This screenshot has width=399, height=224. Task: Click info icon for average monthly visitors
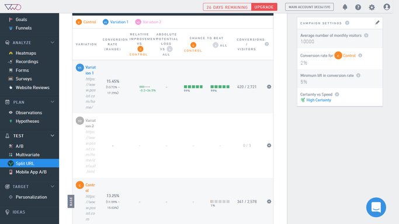point(366,36)
